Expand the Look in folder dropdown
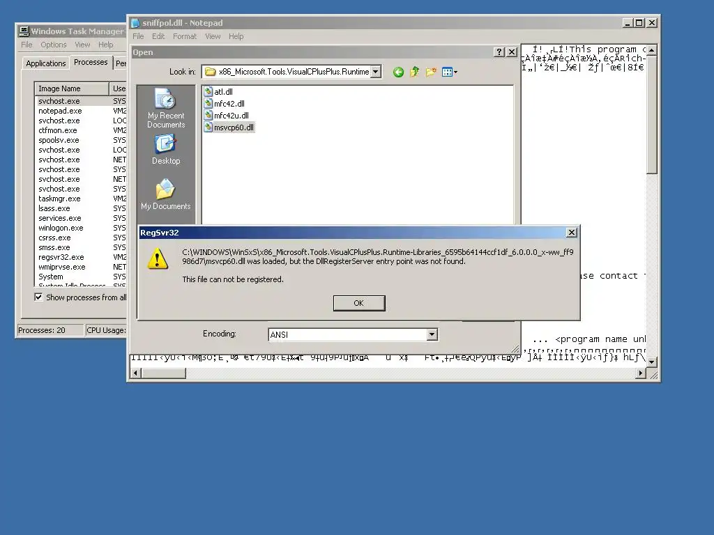 (x=376, y=72)
